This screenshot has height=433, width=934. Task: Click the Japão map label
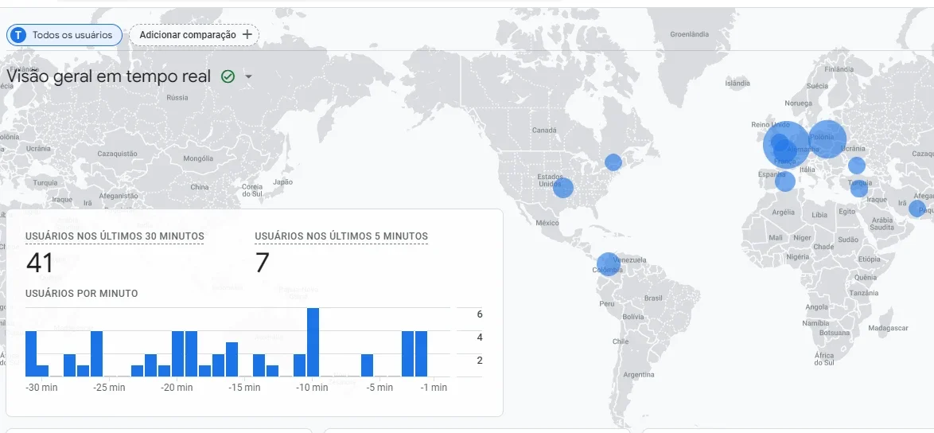pyautogui.click(x=283, y=182)
